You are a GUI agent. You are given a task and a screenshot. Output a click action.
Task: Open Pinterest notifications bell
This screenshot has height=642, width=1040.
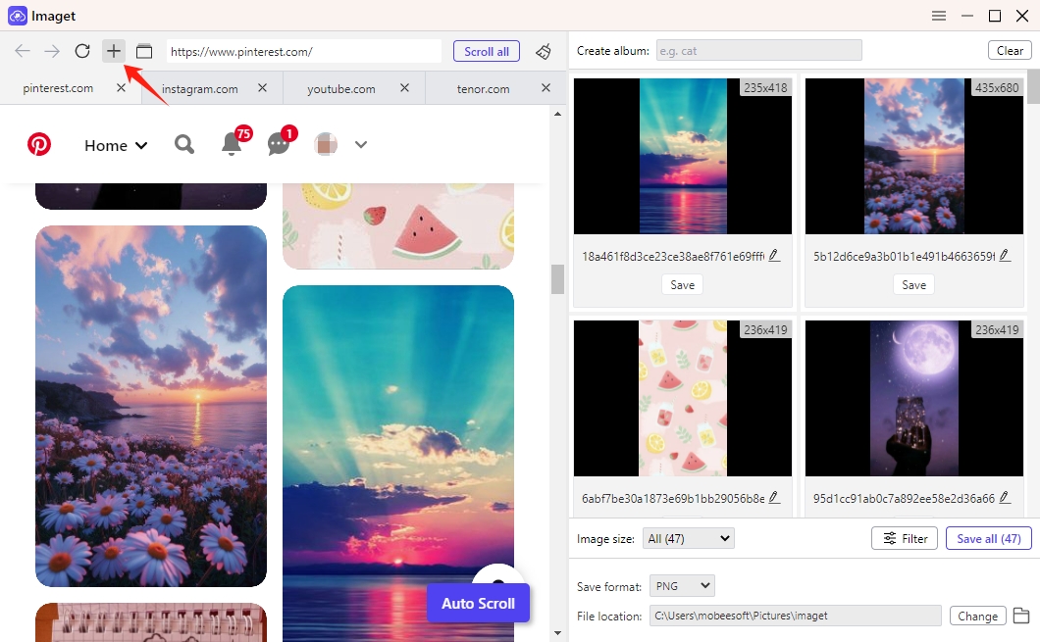pos(232,144)
